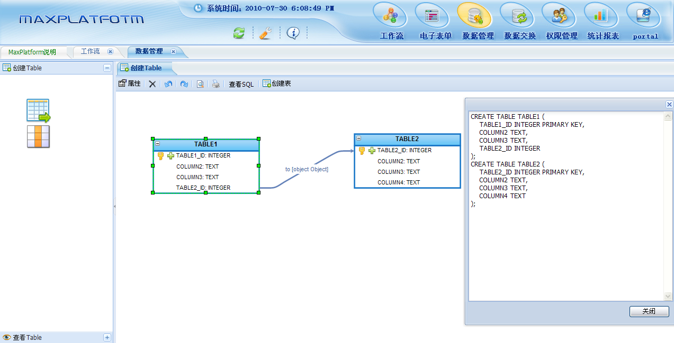
Task: Click the printer toolbar icon
Action: coord(216,84)
